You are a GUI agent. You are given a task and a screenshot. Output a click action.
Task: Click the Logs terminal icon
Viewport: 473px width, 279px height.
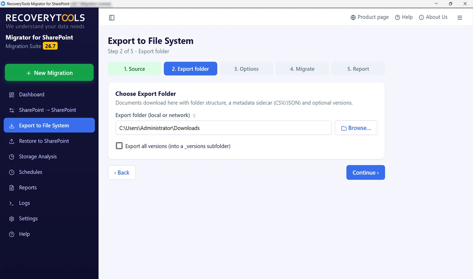pyautogui.click(x=11, y=203)
